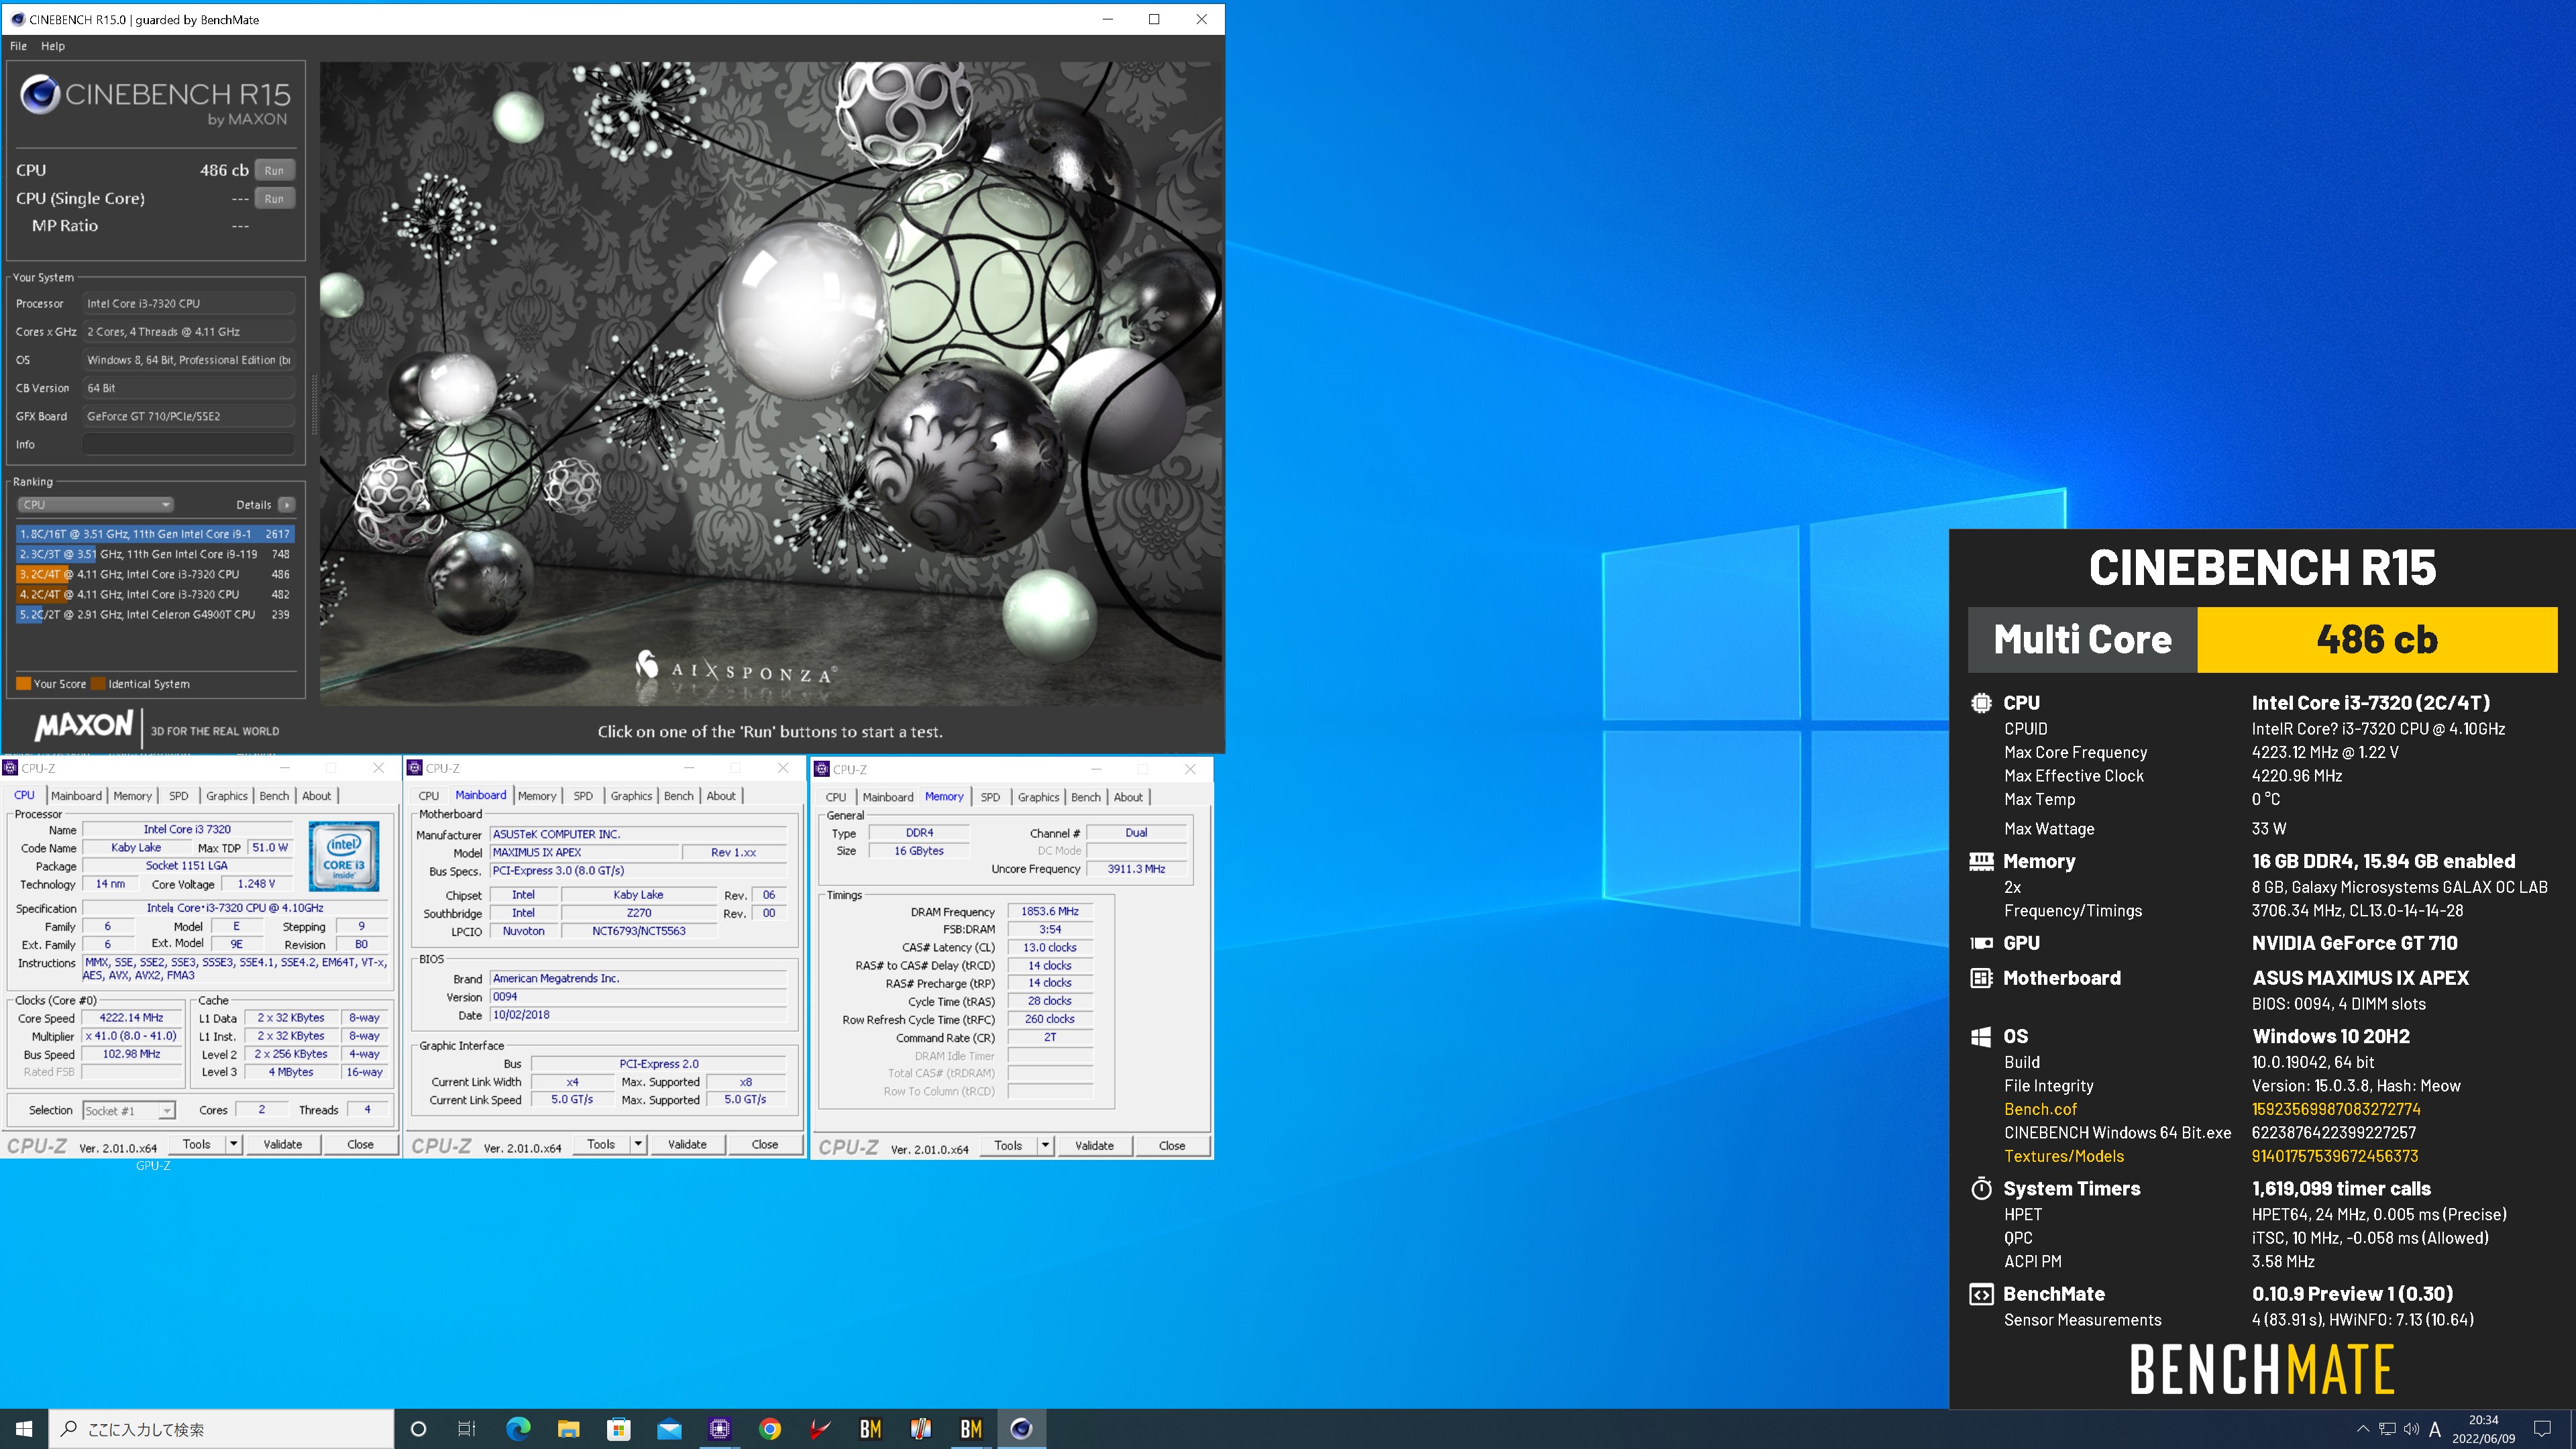Screen dimensions: 2576x1449
Task: Click the GPU card icon in the BenchMate panel
Action: click(1980, 943)
